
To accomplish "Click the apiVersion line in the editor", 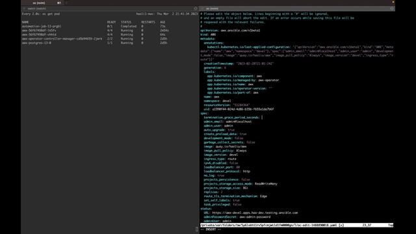I will click(x=230, y=31).
